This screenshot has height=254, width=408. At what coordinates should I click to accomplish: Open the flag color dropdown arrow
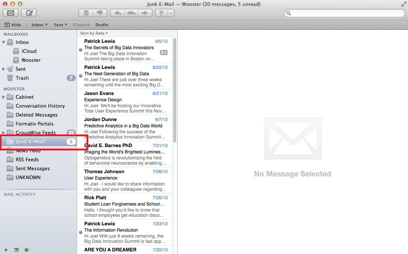(170, 13)
